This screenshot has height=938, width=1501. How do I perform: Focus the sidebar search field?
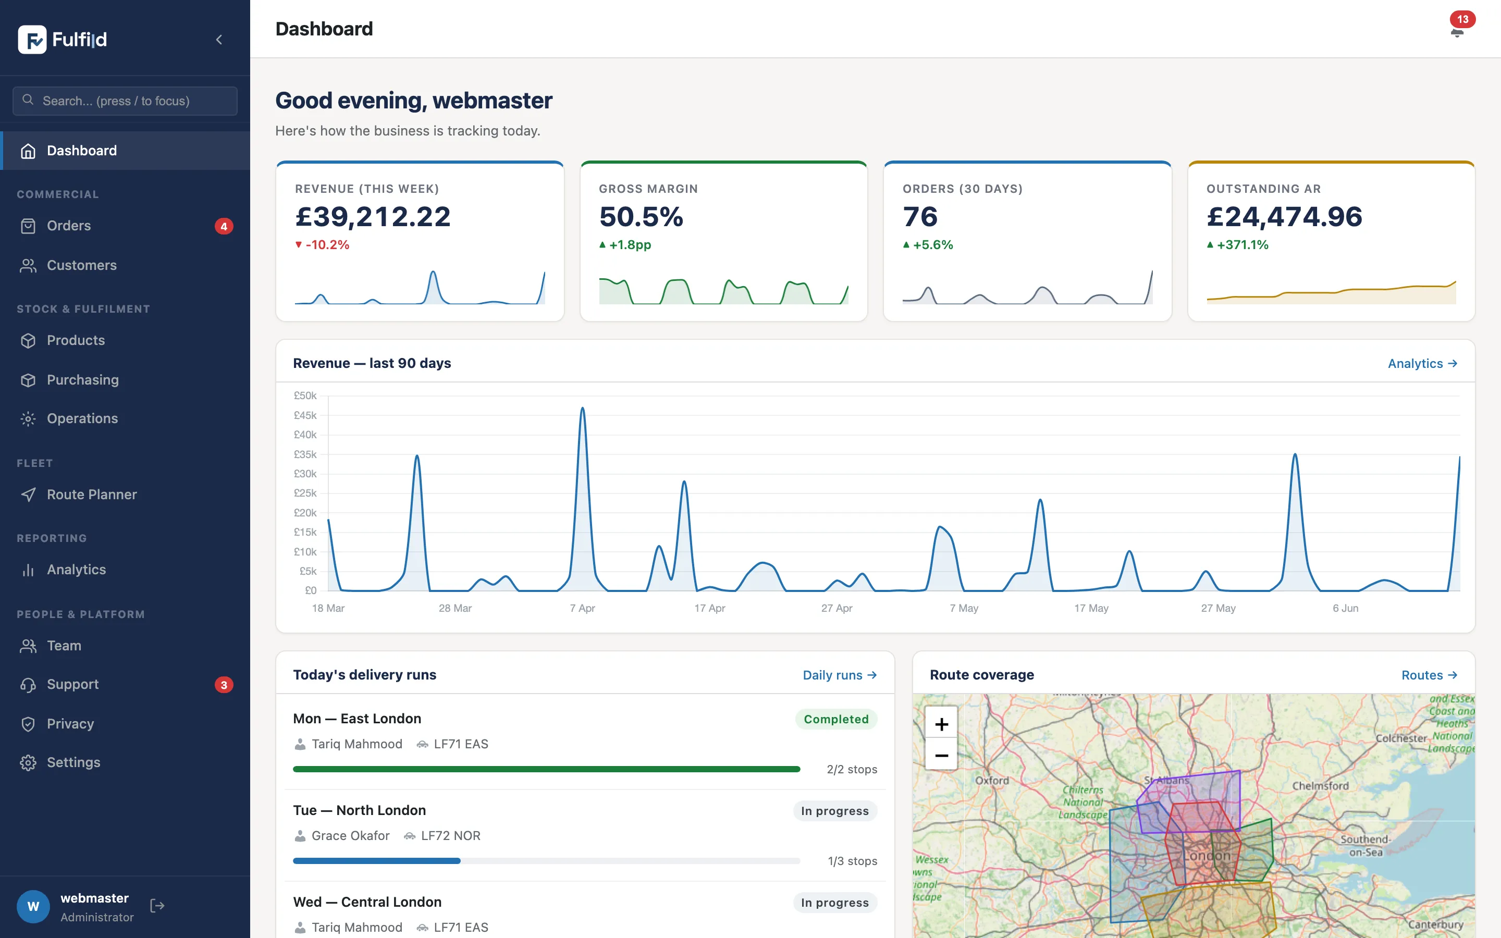coord(125,101)
